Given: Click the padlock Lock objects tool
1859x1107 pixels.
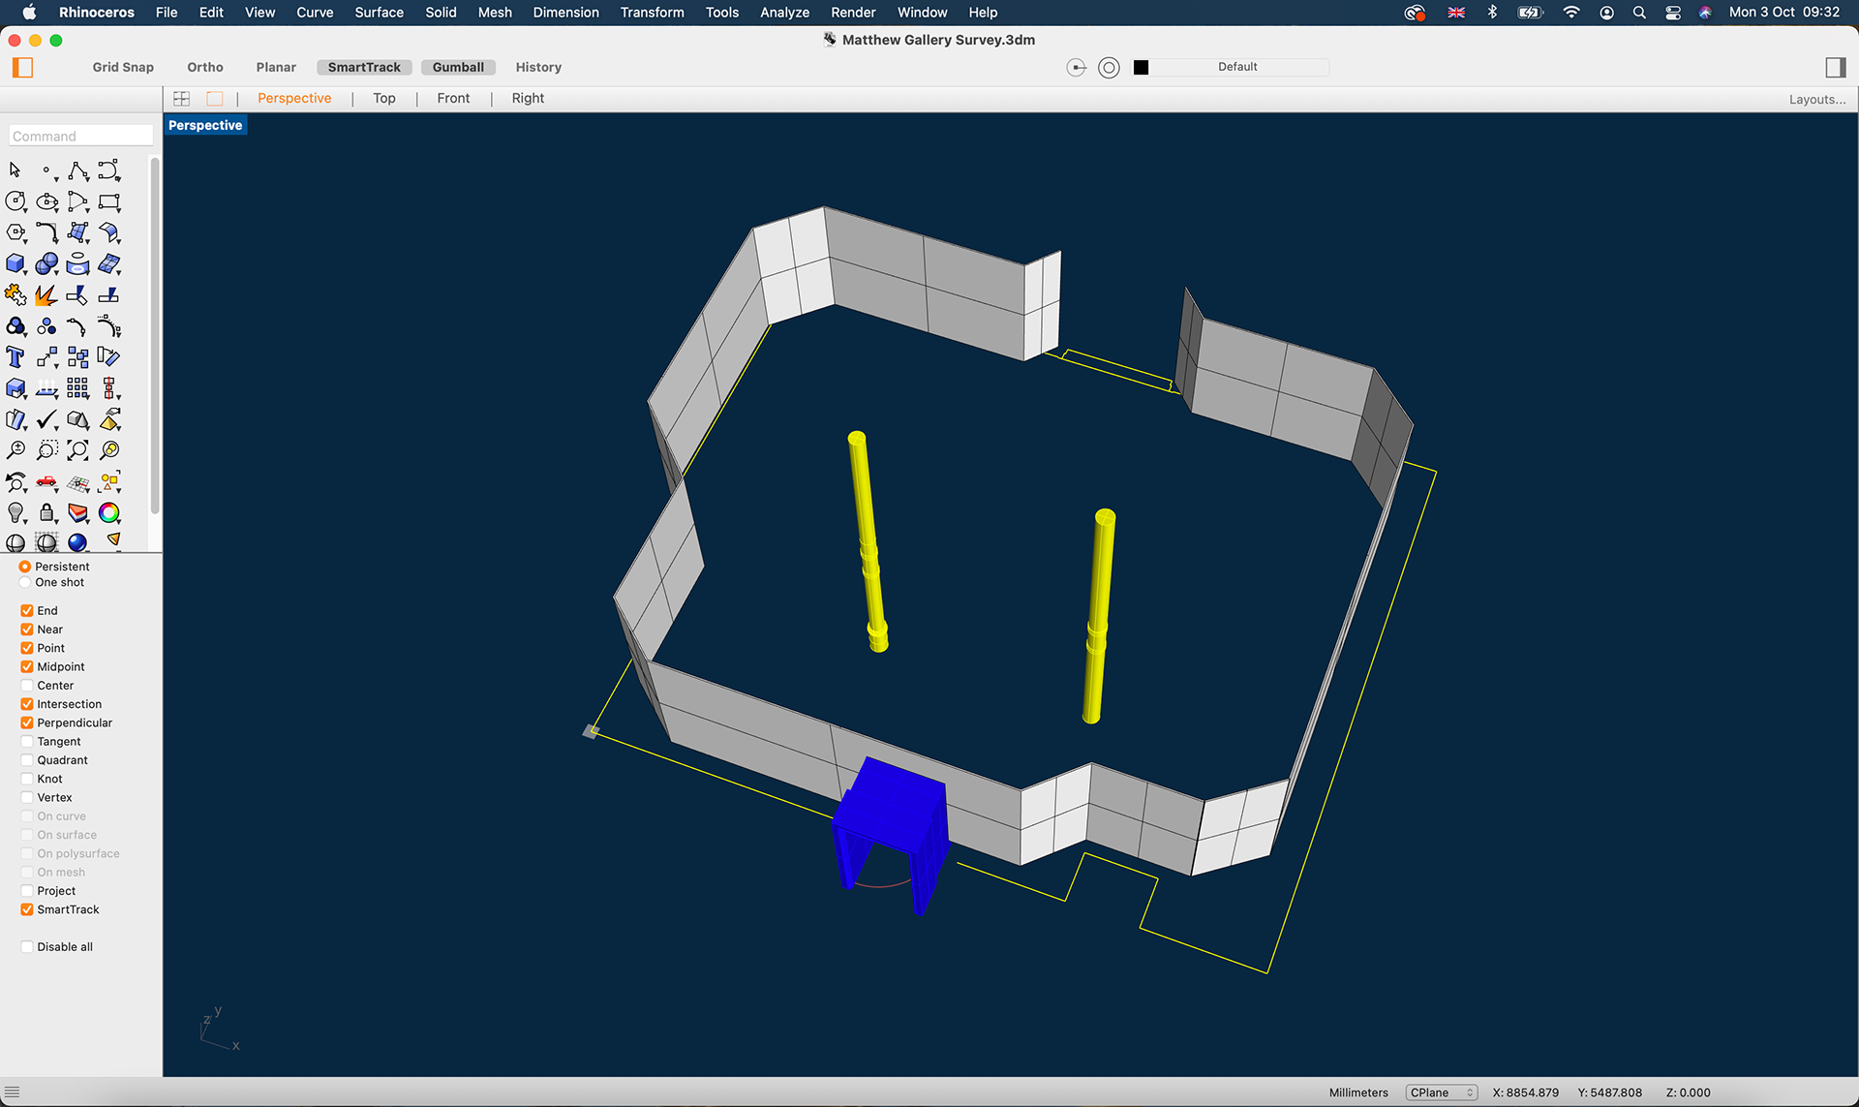Looking at the screenshot, I should tap(46, 512).
